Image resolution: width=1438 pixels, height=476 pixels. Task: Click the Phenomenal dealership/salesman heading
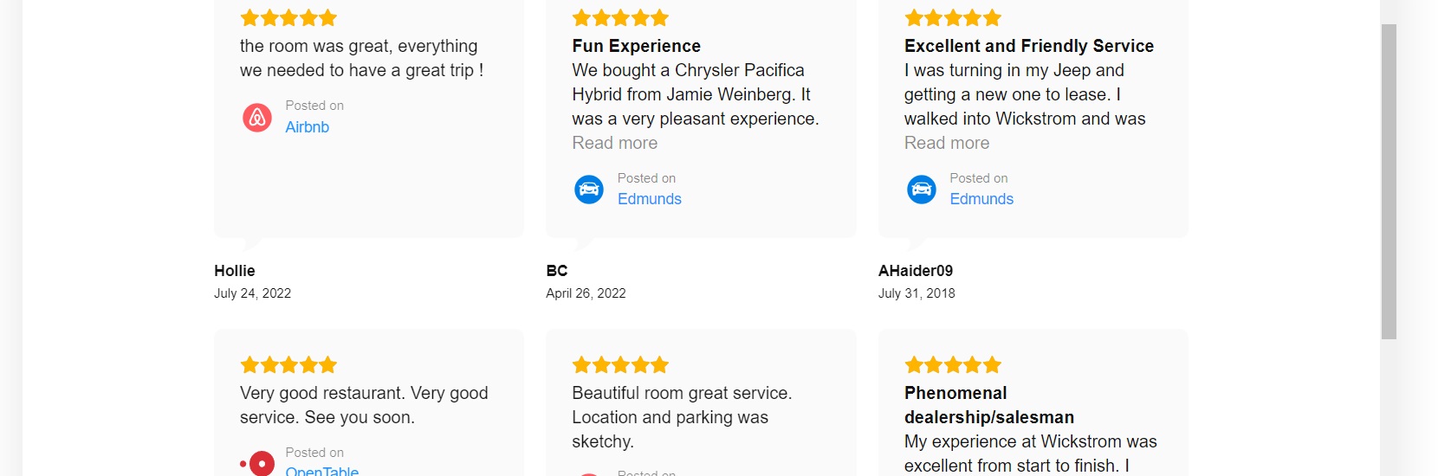[x=989, y=405]
